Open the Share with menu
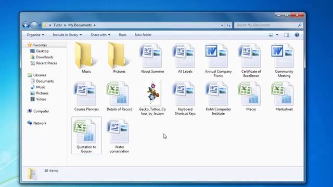Image resolution: width=333 pixels, height=187 pixels. [100, 35]
